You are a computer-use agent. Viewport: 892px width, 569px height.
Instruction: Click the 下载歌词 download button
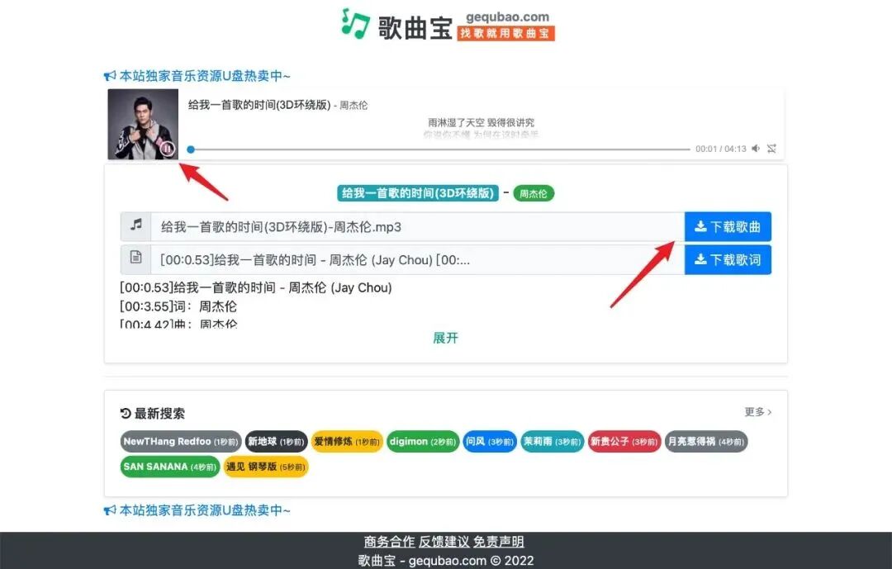[728, 260]
